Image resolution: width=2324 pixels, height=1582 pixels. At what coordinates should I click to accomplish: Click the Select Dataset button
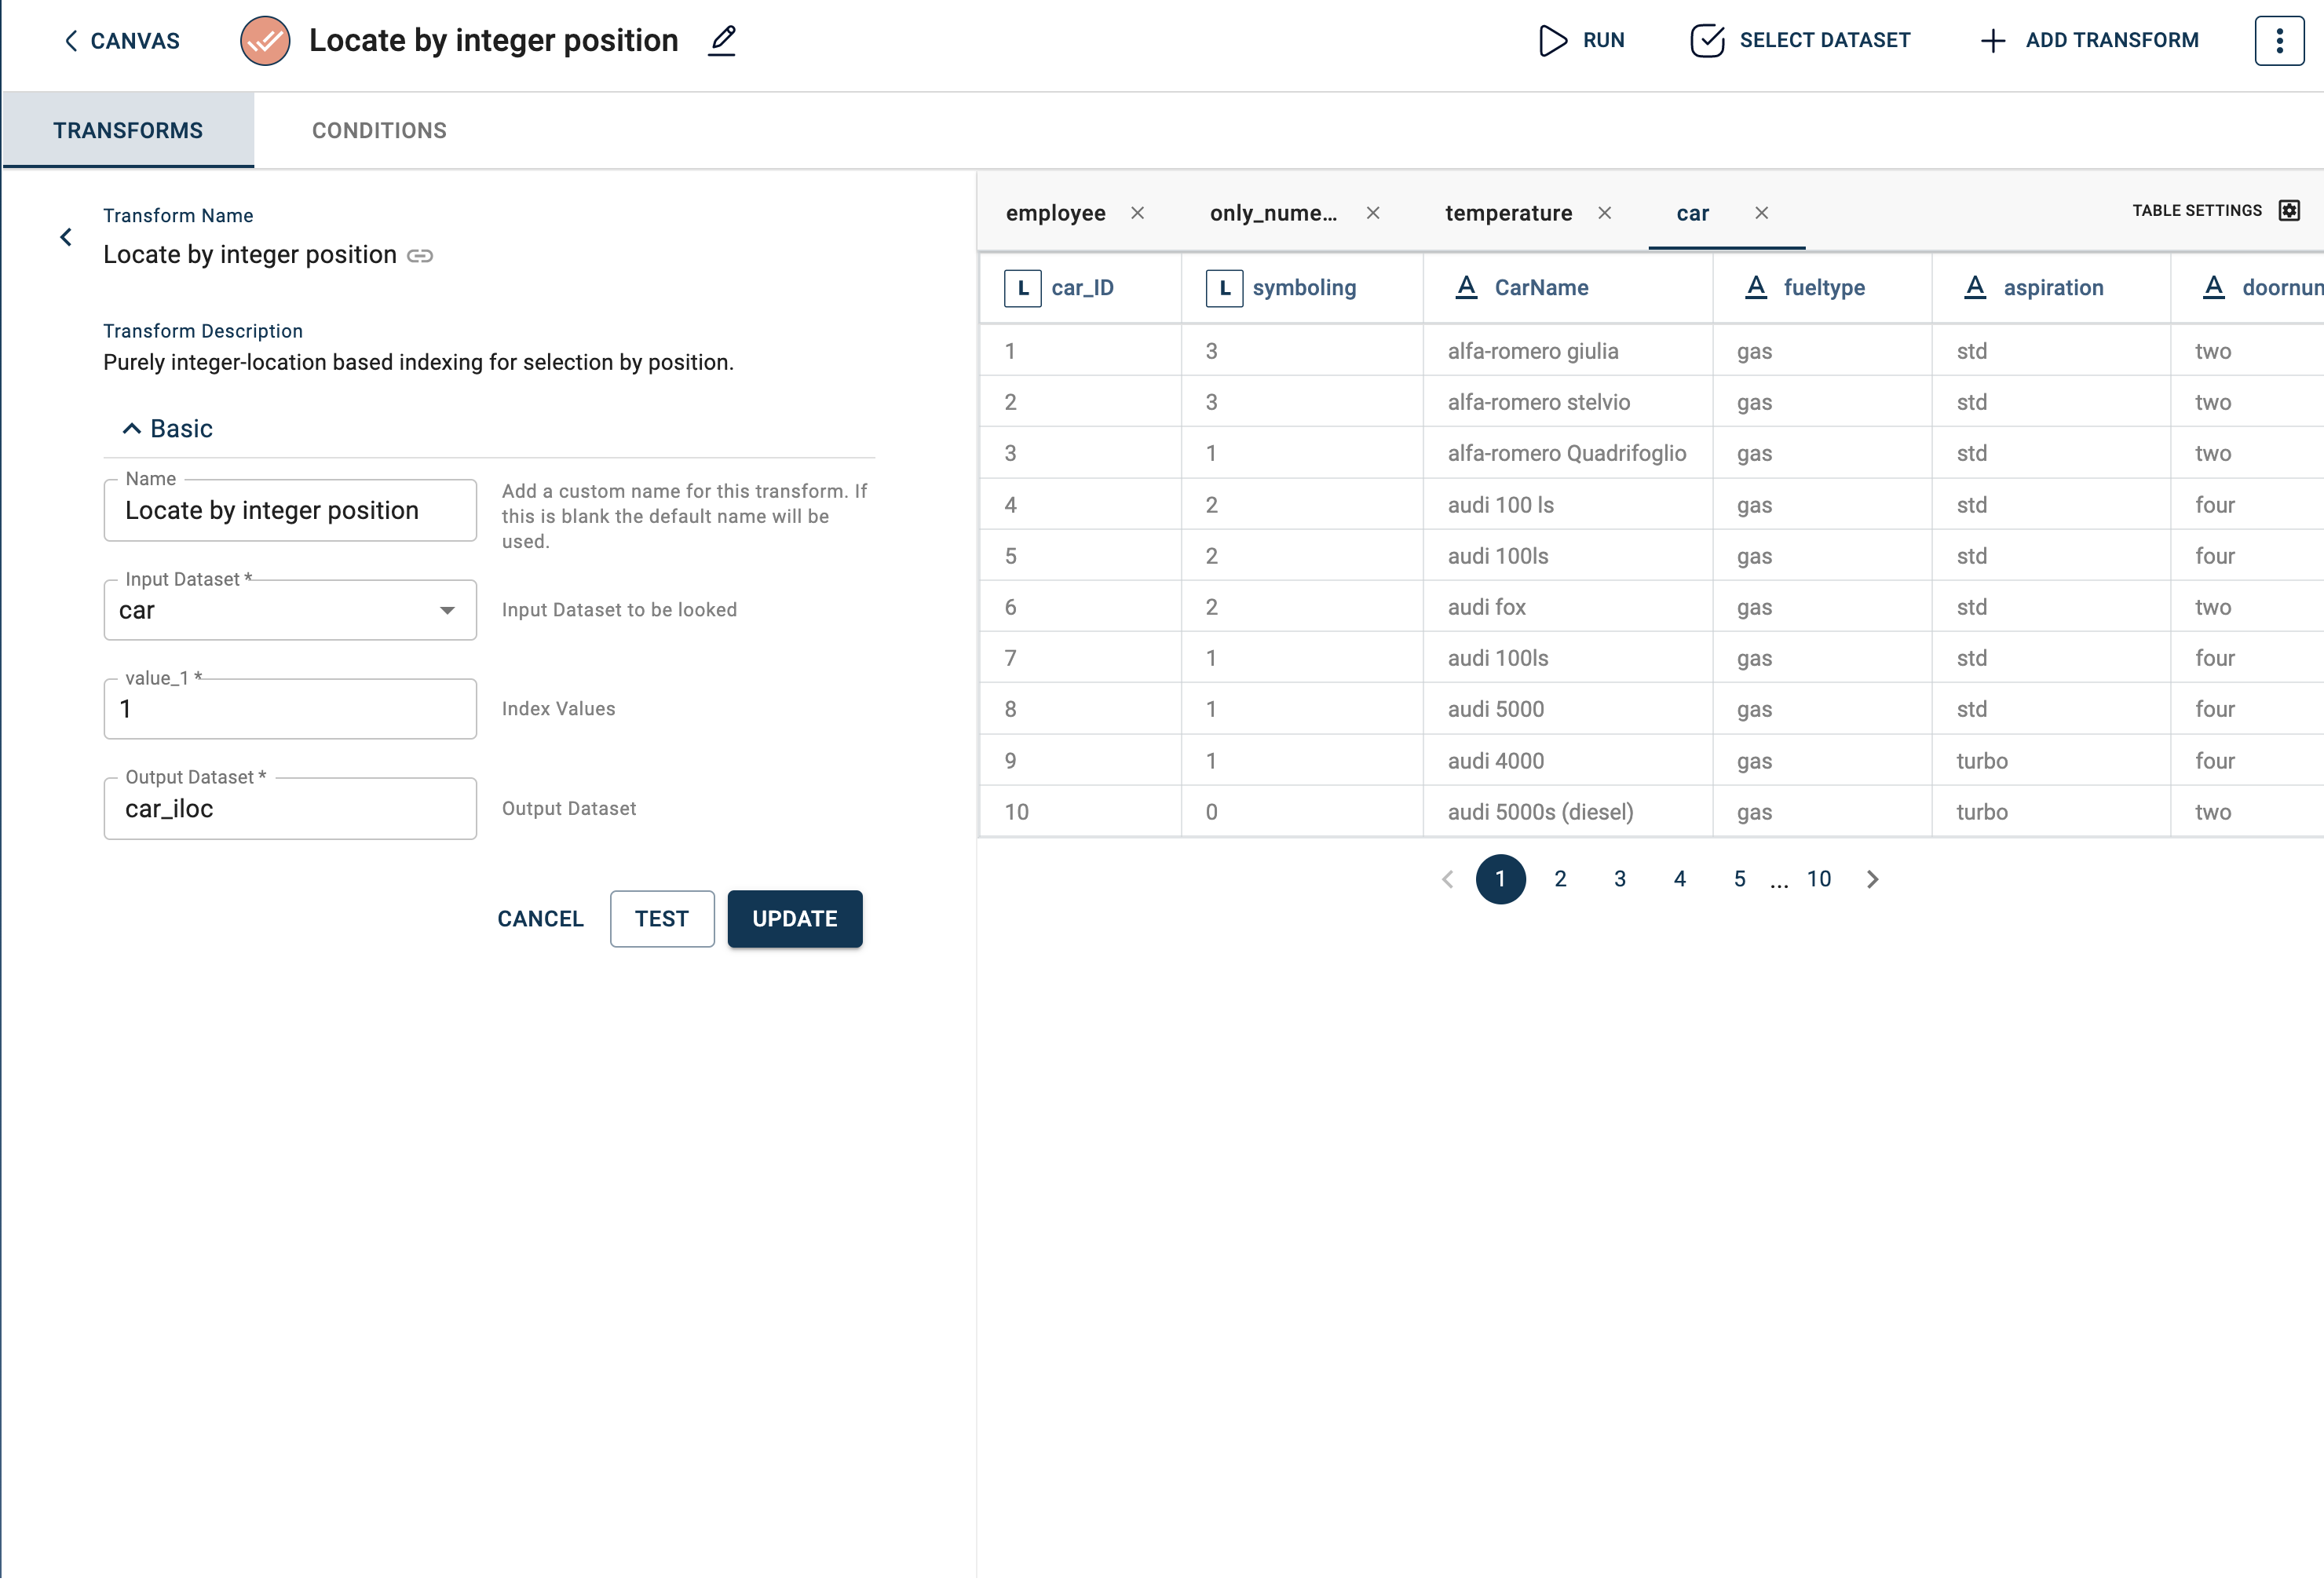[x=1800, y=41]
